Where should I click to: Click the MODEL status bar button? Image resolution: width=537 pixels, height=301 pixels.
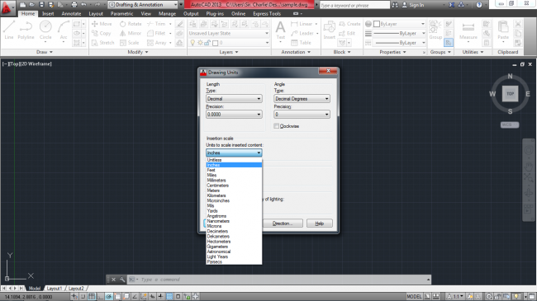coord(414,297)
